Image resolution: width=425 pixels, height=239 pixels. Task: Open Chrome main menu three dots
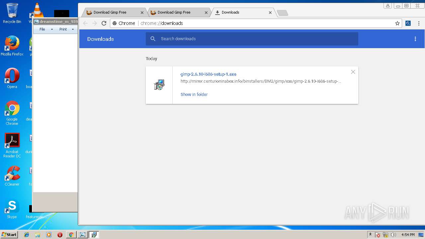(x=419, y=23)
